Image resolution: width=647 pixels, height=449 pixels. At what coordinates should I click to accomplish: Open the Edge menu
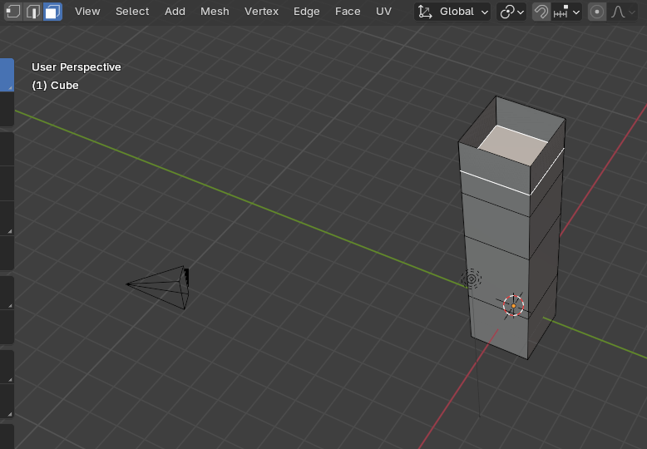pyautogui.click(x=307, y=12)
